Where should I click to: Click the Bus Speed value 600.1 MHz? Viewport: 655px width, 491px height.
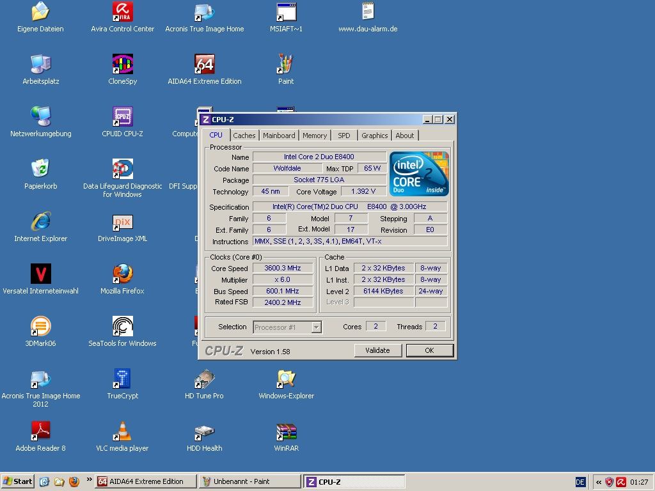[x=282, y=291]
